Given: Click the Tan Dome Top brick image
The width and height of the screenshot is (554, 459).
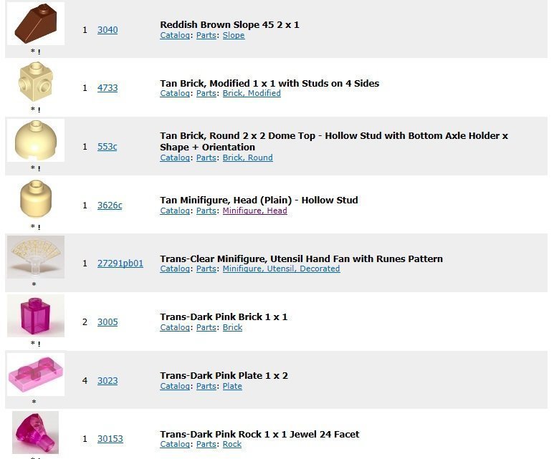Looking at the screenshot, I should 36,140.
